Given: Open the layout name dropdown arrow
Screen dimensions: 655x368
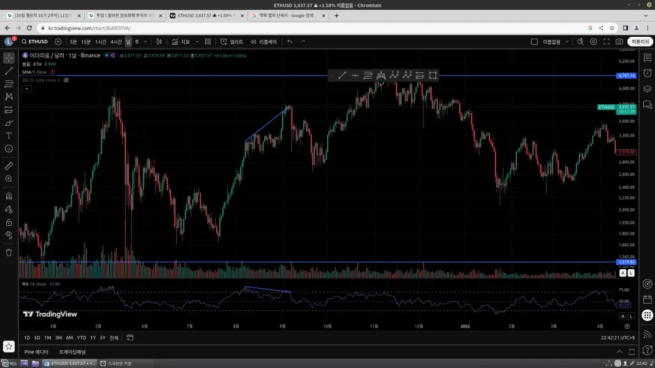Looking at the screenshot, I should pos(567,42).
